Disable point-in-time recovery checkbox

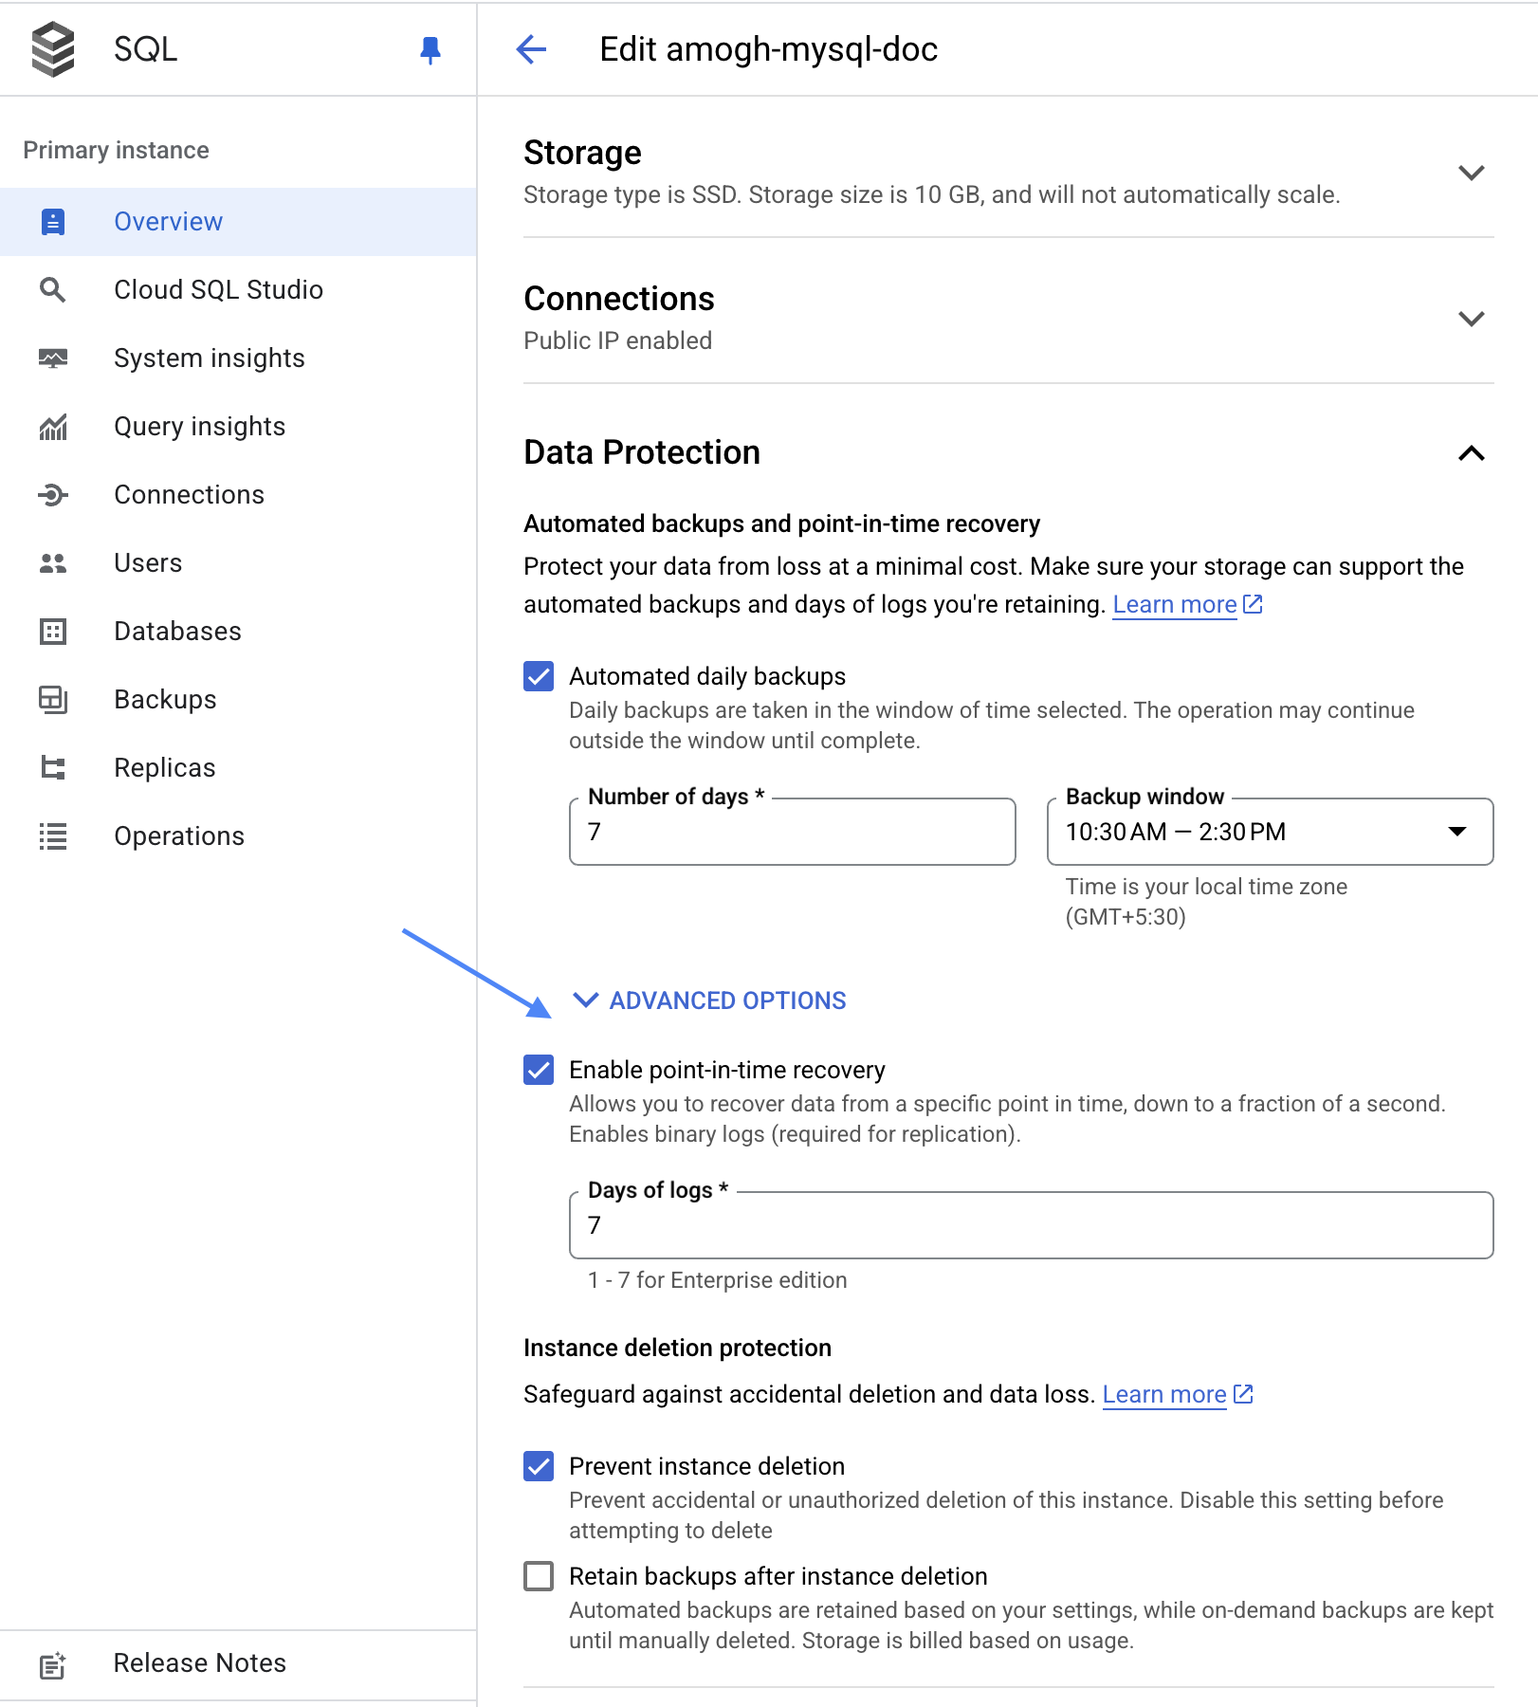pyautogui.click(x=539, y=1070)
